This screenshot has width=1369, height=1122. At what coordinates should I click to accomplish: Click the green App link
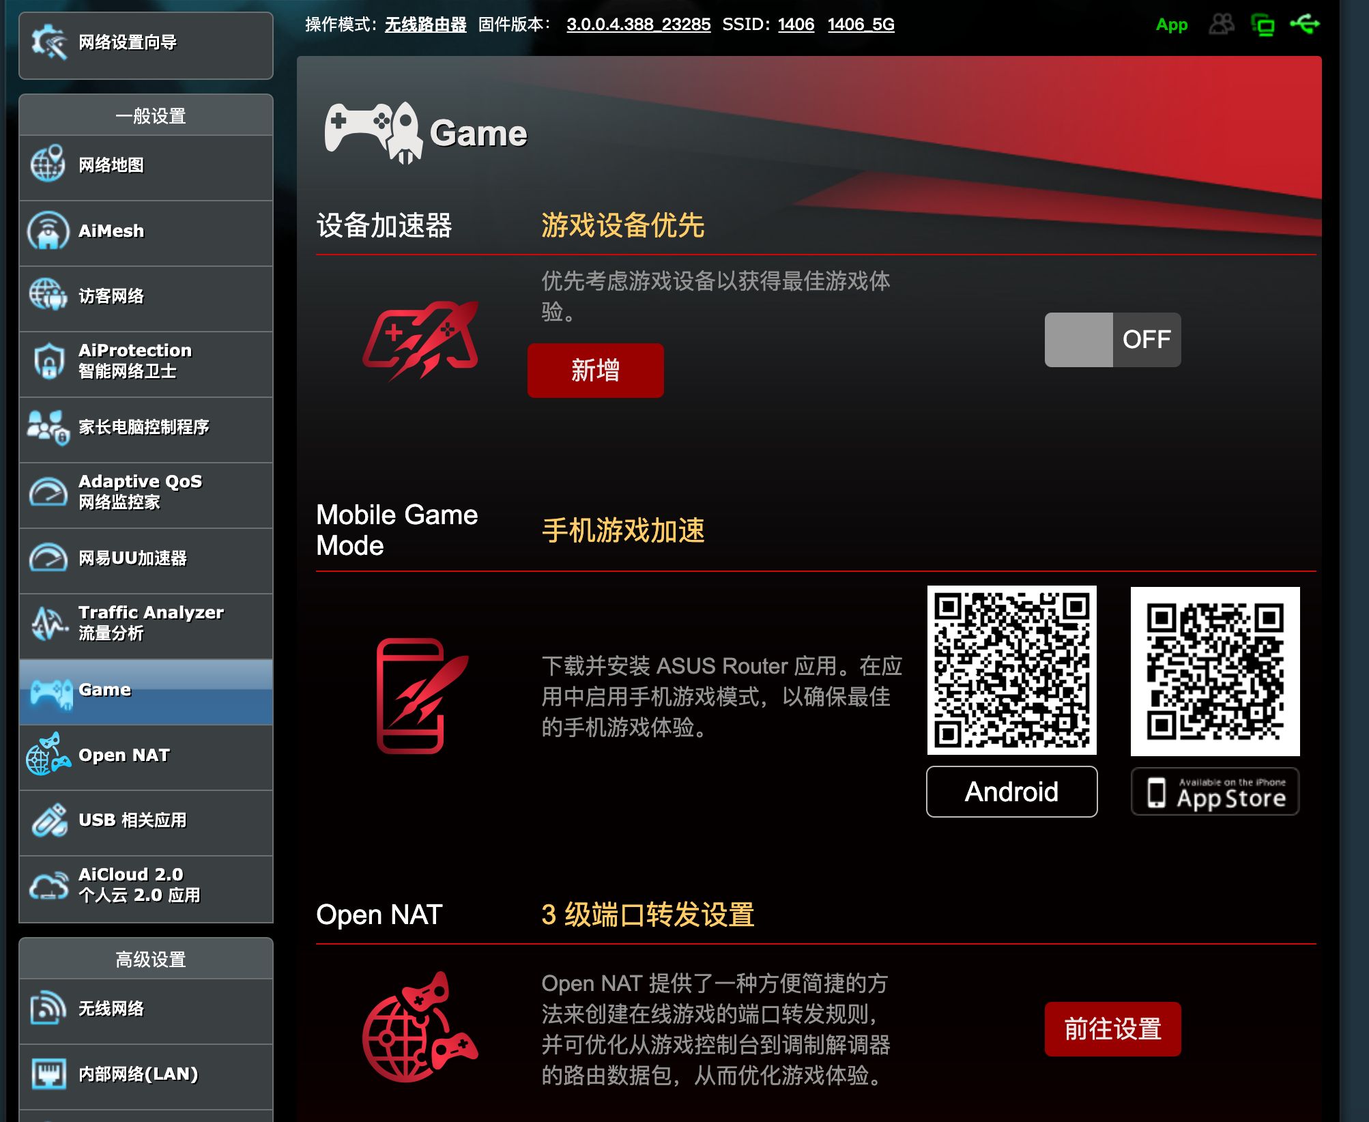(1171, 25)
